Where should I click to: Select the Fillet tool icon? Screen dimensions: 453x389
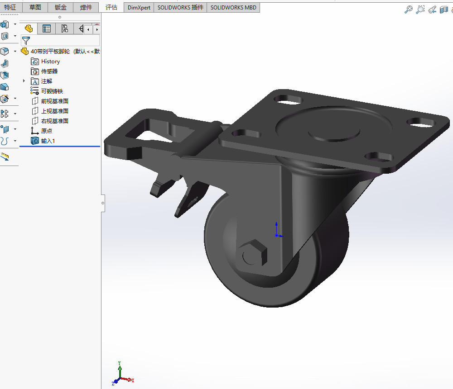pos(5,52)
